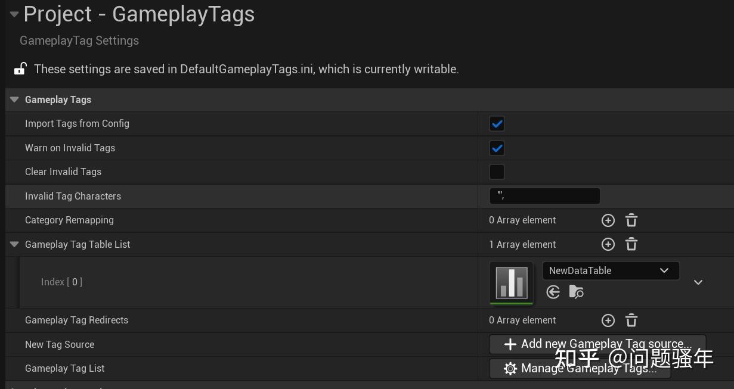Browse to NewDataTable in Content Browser

(576, 291)
